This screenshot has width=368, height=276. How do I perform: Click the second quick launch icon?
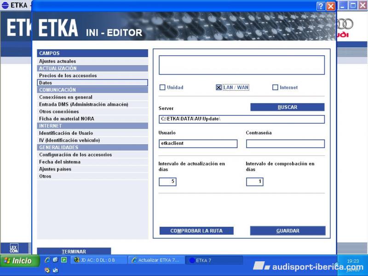tap(56, 260)
